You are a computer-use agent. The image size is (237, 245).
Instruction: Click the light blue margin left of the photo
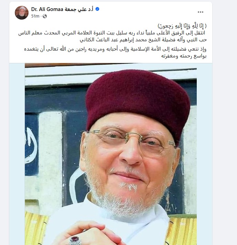click(17, 154)
